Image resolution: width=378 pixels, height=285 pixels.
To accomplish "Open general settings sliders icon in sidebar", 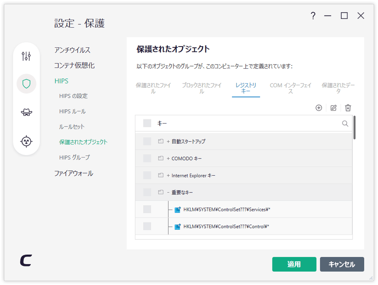I will tap(26, 56).
